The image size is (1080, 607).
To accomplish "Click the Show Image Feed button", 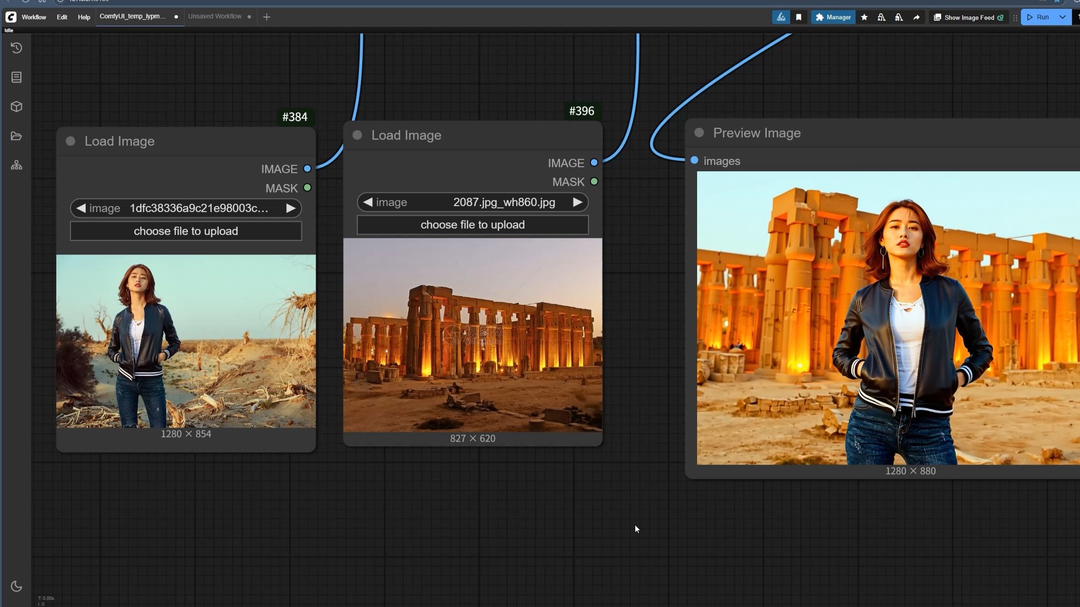I will [969, 17].
